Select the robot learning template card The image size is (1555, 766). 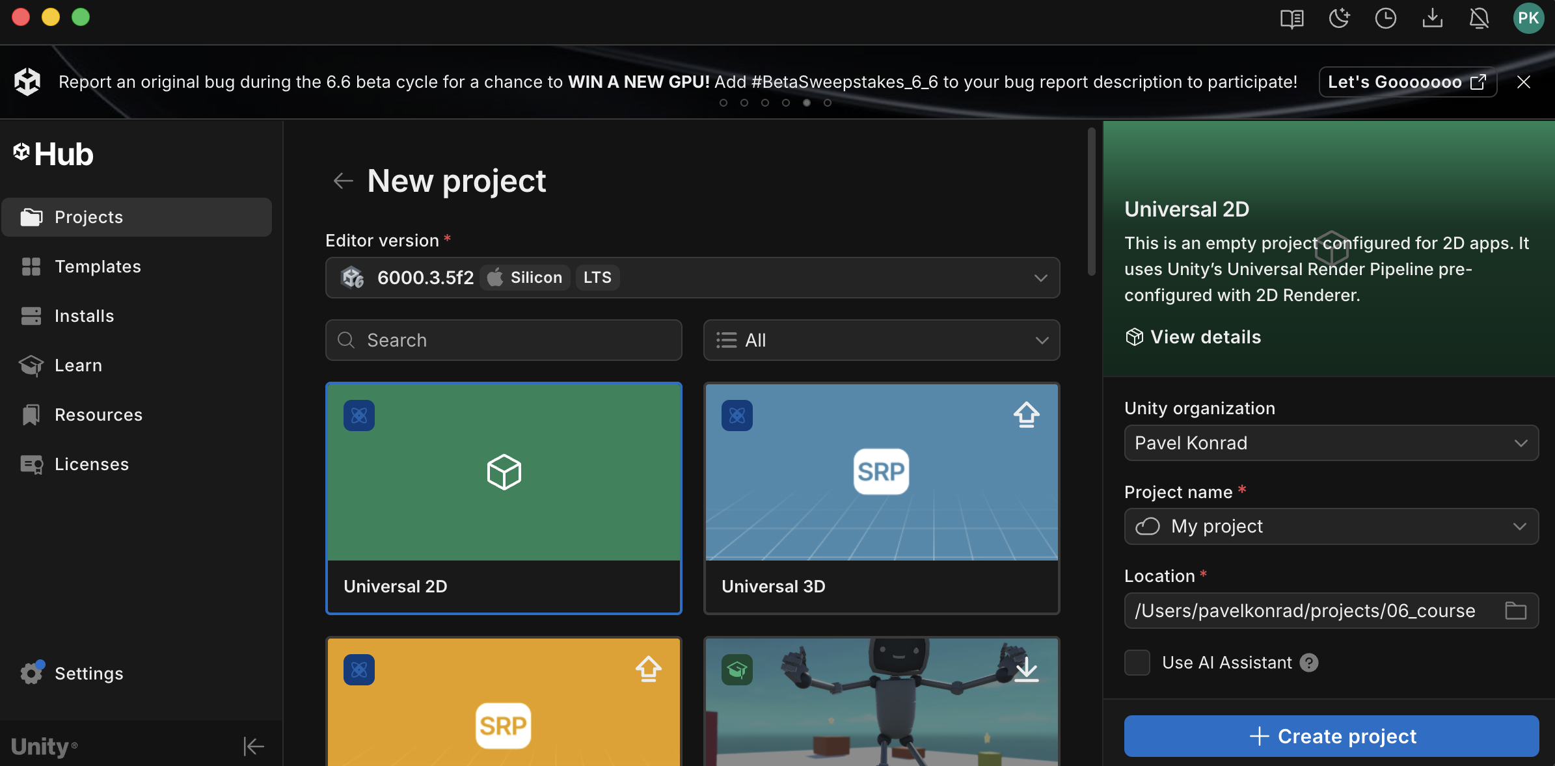click(882, 702)
